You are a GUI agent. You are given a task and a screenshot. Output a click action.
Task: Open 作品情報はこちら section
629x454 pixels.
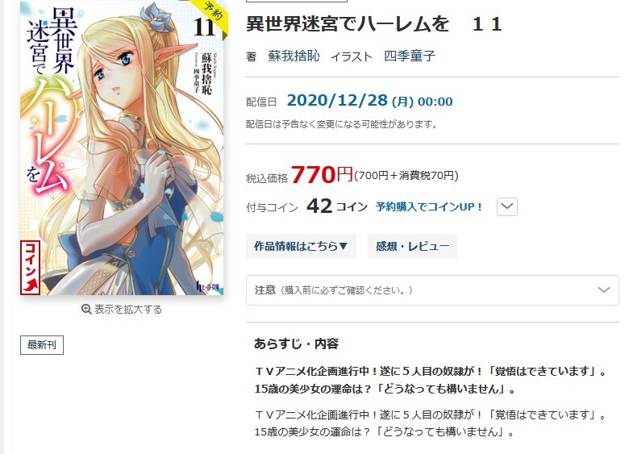(x=301, y=246)
